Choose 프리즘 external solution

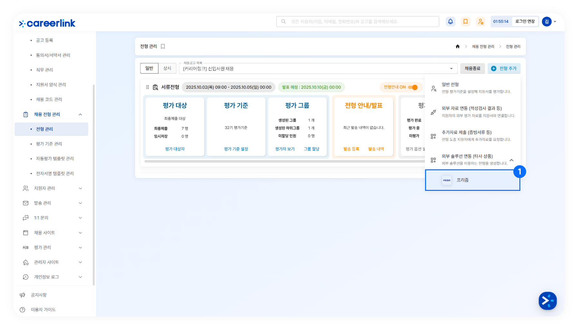click(473, 180)
